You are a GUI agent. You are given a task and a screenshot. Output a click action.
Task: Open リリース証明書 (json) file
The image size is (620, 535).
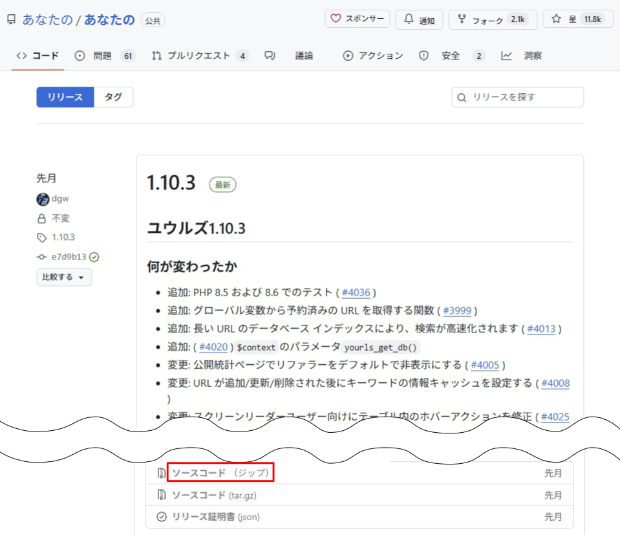click(215, 517)
